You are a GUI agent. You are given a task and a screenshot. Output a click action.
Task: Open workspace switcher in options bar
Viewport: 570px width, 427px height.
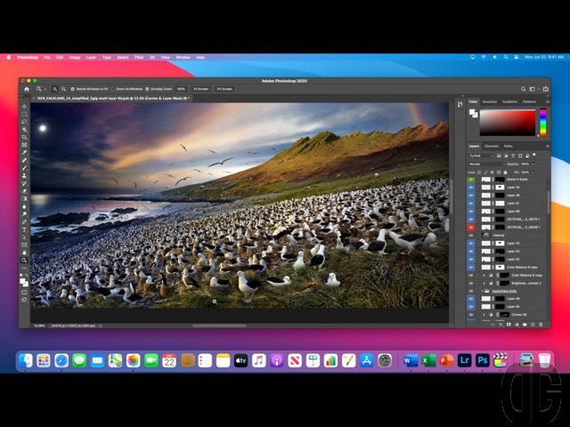(x=533, y=89)
